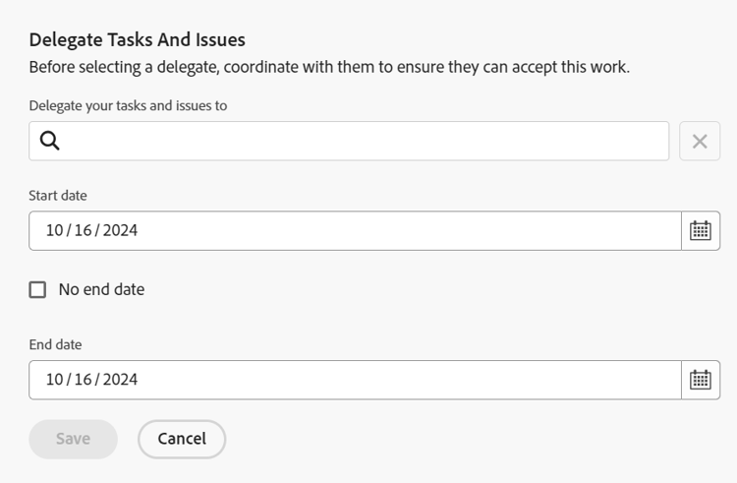
Task: Select the day segment in End date
Action: [x=84, y=380]
